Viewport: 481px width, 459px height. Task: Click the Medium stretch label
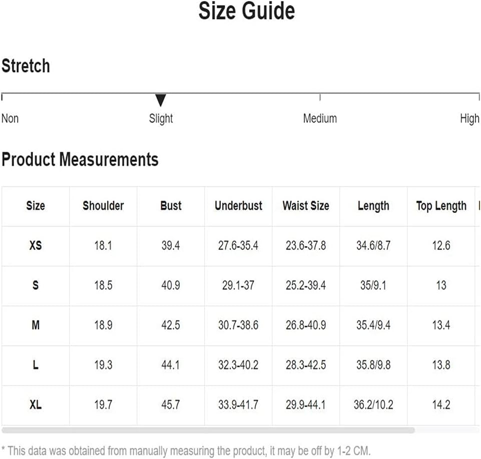coord(320,118)
